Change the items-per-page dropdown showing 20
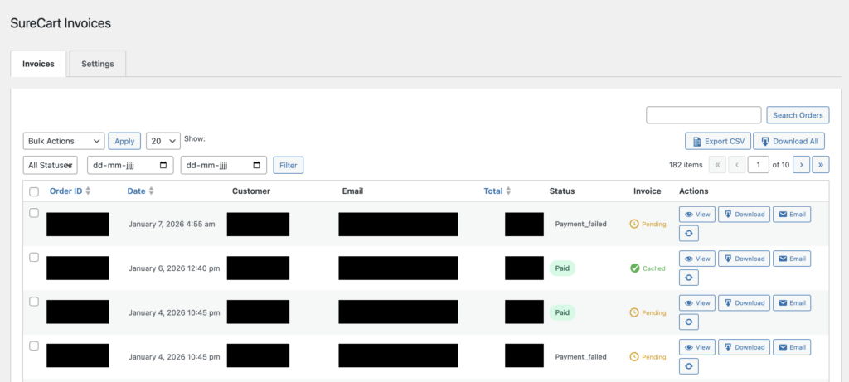849x382 pixels. pos(163,141)
